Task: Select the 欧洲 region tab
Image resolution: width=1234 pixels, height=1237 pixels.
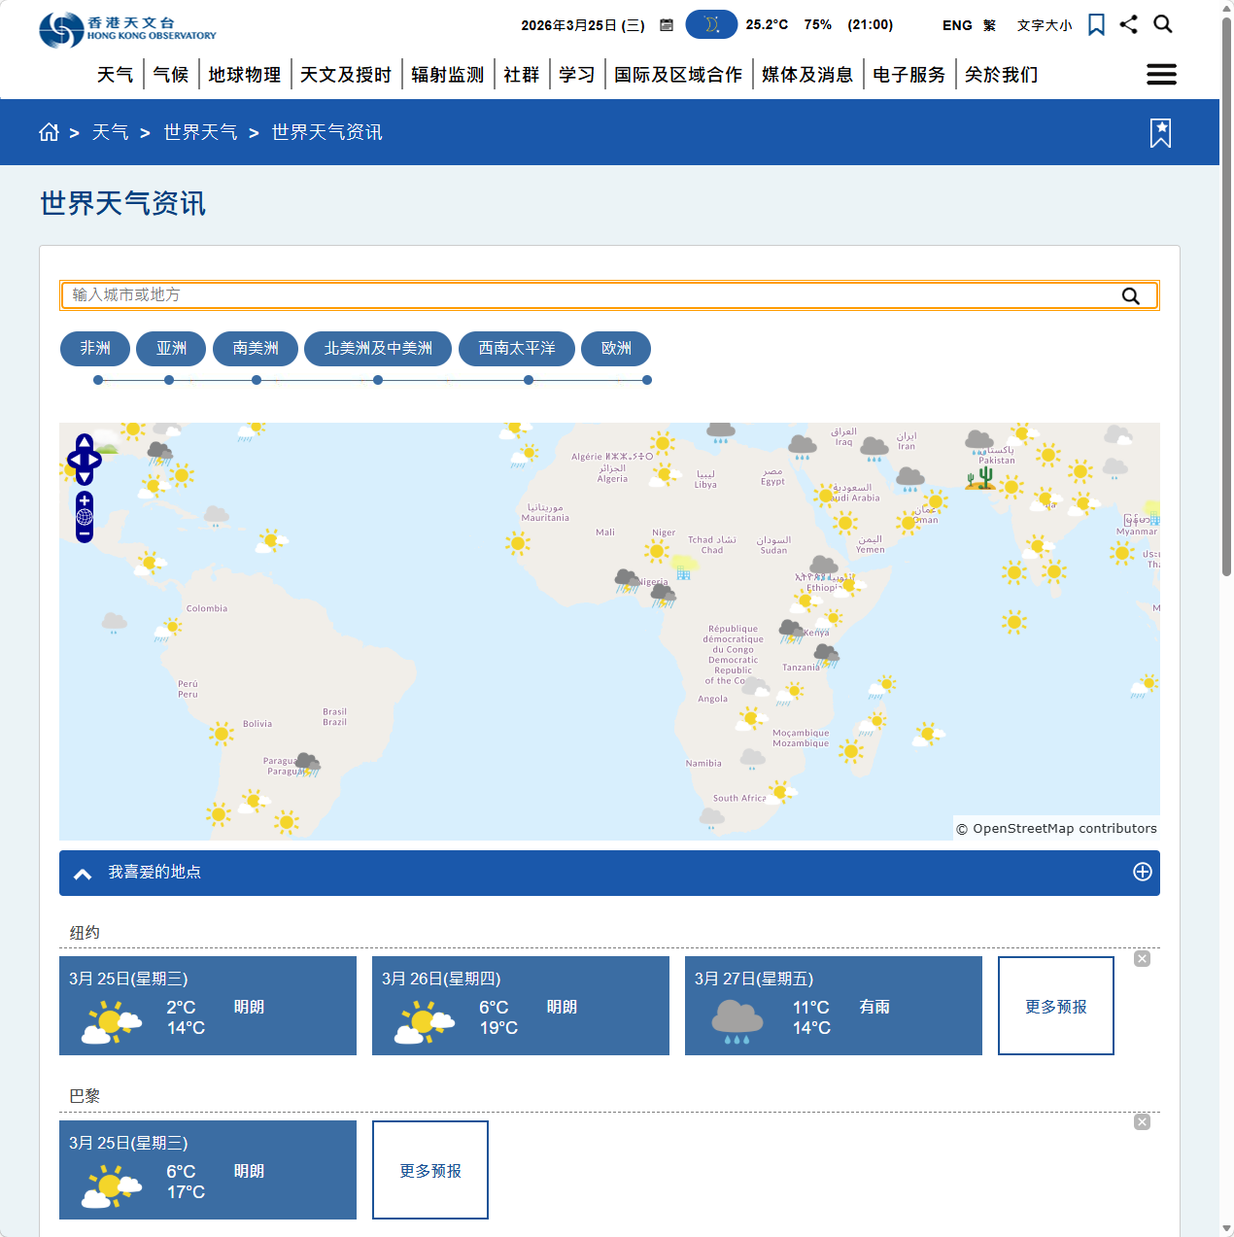Action: [615, 349]
